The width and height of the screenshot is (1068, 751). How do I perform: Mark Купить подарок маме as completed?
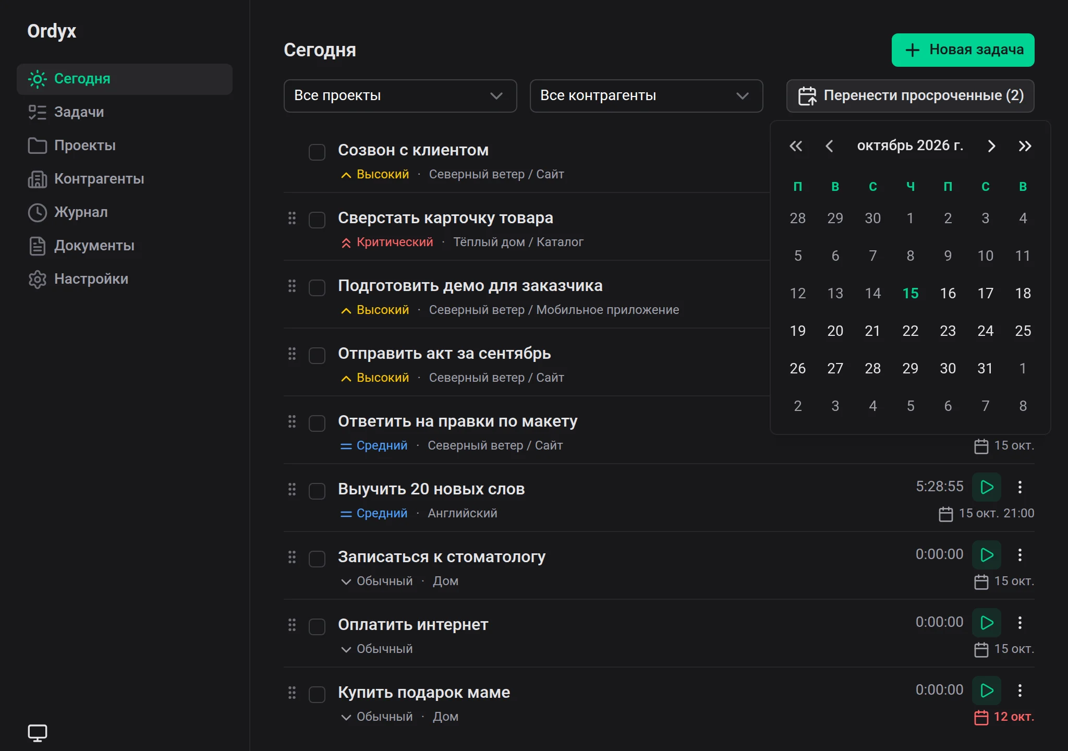[x=317, y=695]
